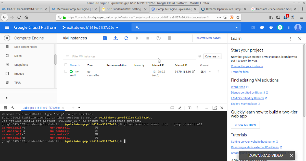The width and height of the screenshot is (306, 161).
Task: Bookmark this page with star icon
Action: click(238, 17)
